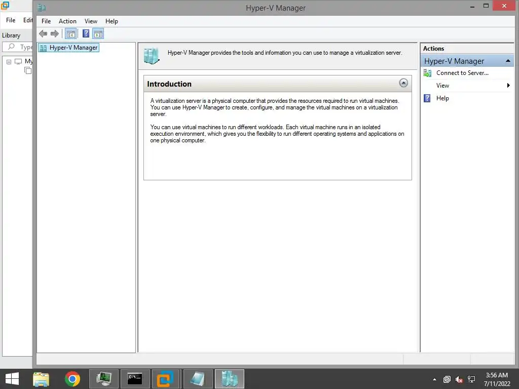519x389 pixels.
Task: Open Google Chrome from the taskbar
Action: (72, 379)
